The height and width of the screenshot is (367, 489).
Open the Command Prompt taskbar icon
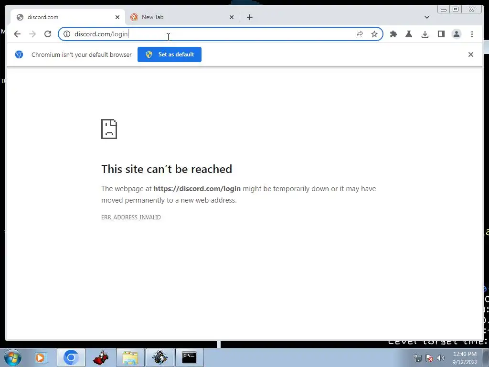189,357
